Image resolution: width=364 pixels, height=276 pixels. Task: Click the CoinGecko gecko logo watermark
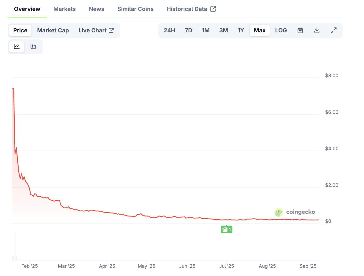(x=278, y=212)
